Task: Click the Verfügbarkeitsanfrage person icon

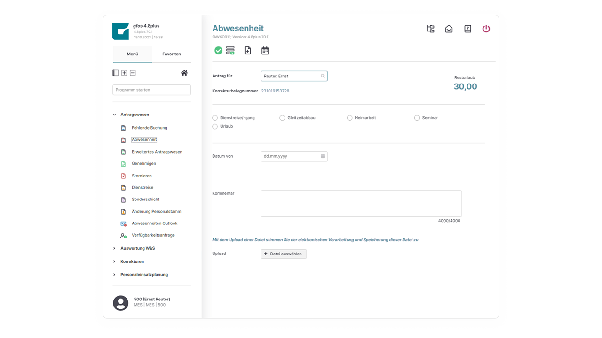Action: pyautogui.click(x=123, y=235)
